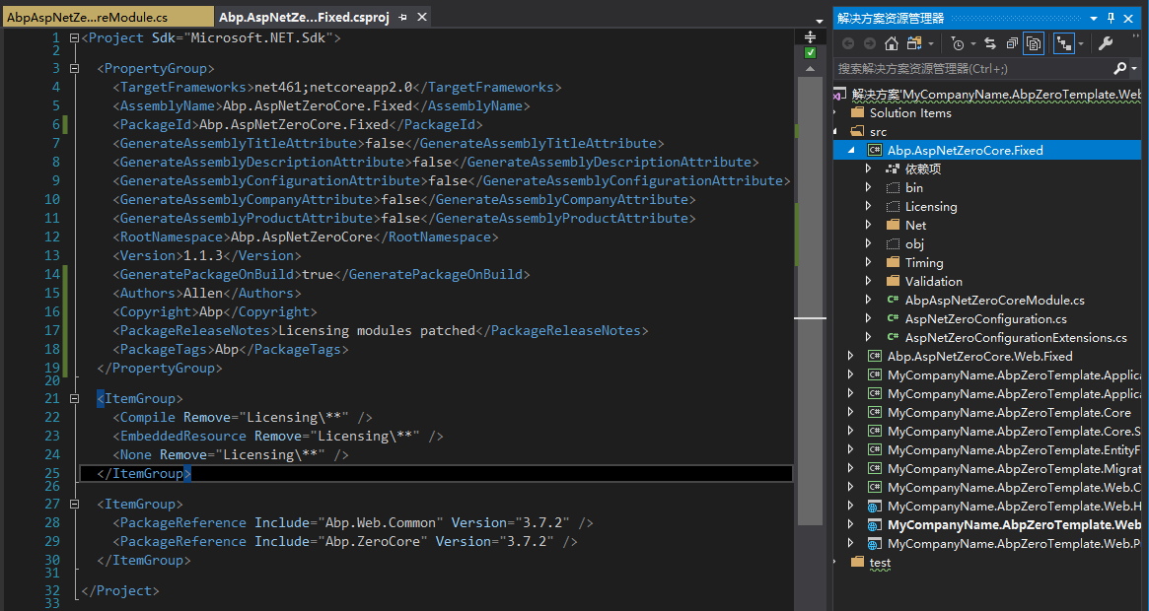Click the solution icon at tree root

839,94
